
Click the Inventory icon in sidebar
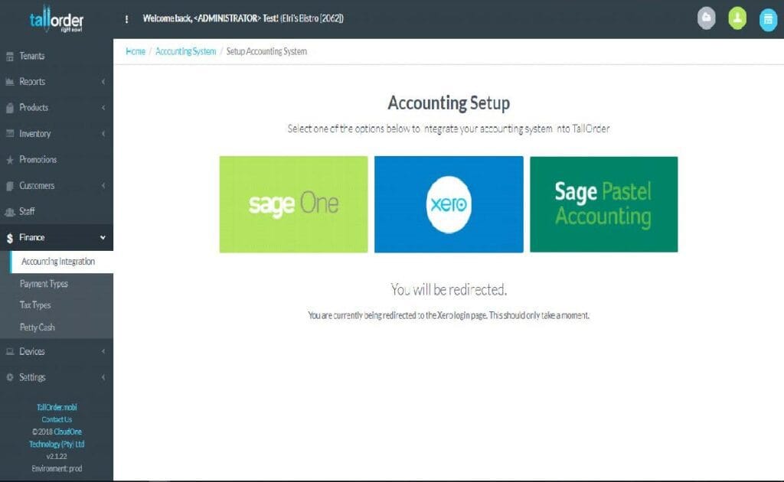[x=9, y=133]
